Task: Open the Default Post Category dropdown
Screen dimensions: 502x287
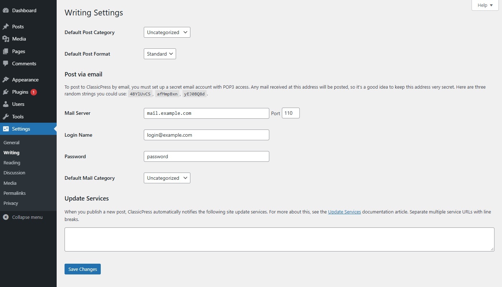Action: coord(167,32)
